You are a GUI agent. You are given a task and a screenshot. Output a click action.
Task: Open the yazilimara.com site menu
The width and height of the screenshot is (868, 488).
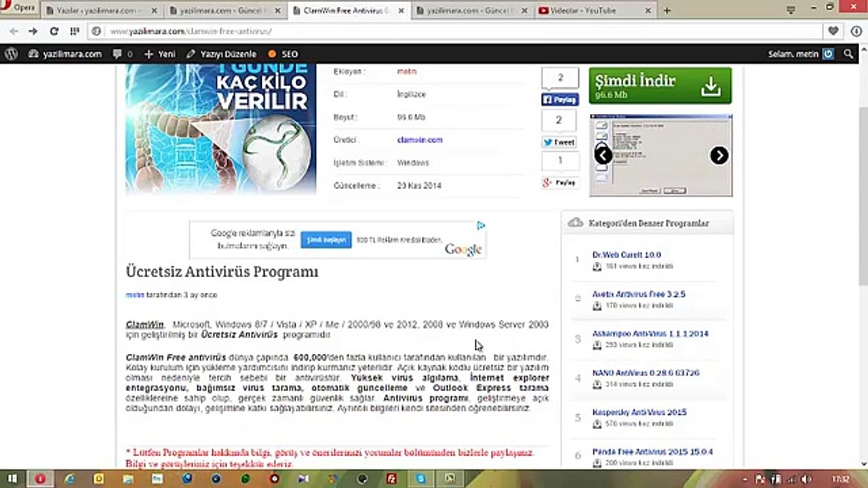(65, 54)
